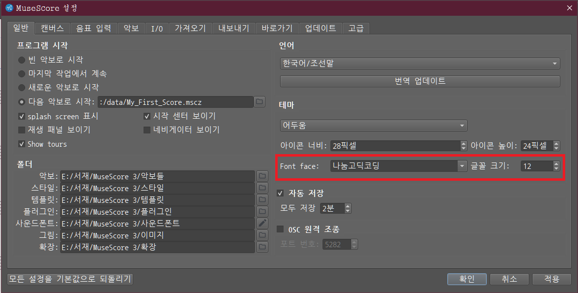Decrease 글꼴 크기 with down arrow
Image resolution: width=578 pixels, height=293 pixels.
[556, 168]
